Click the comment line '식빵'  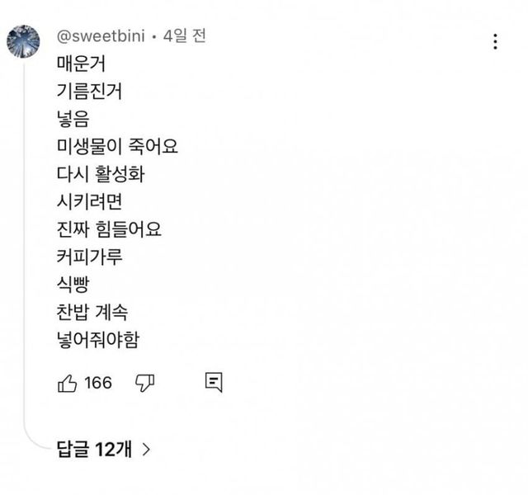[73, 285]
